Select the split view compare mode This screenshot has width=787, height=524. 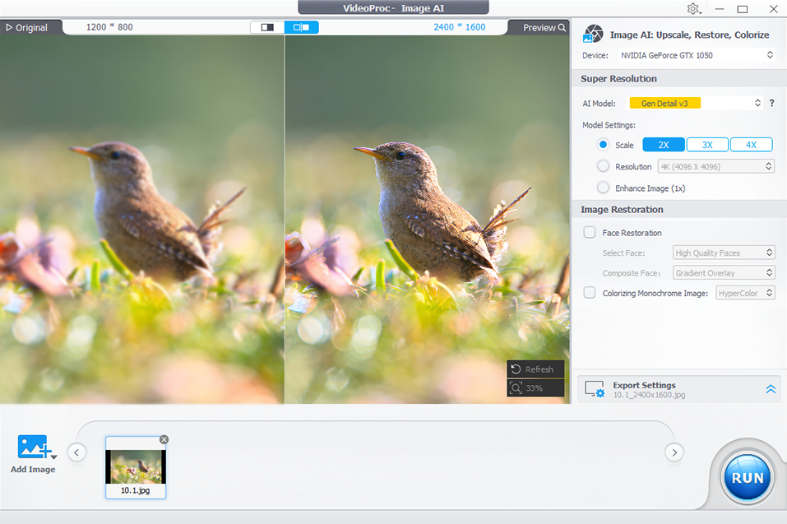(x=301, y=27)
